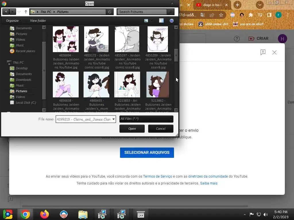Change the view layout icon
294x220 pixels.
(x=146, y=21)
